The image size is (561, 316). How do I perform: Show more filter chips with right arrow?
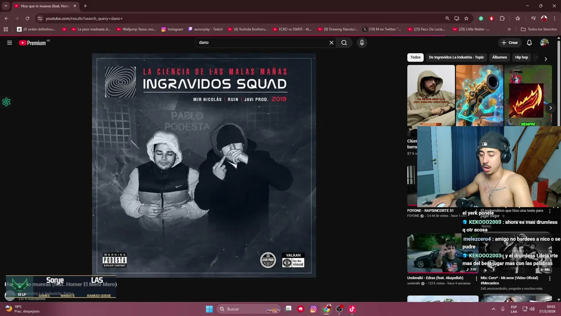click(x=546, y=58)
